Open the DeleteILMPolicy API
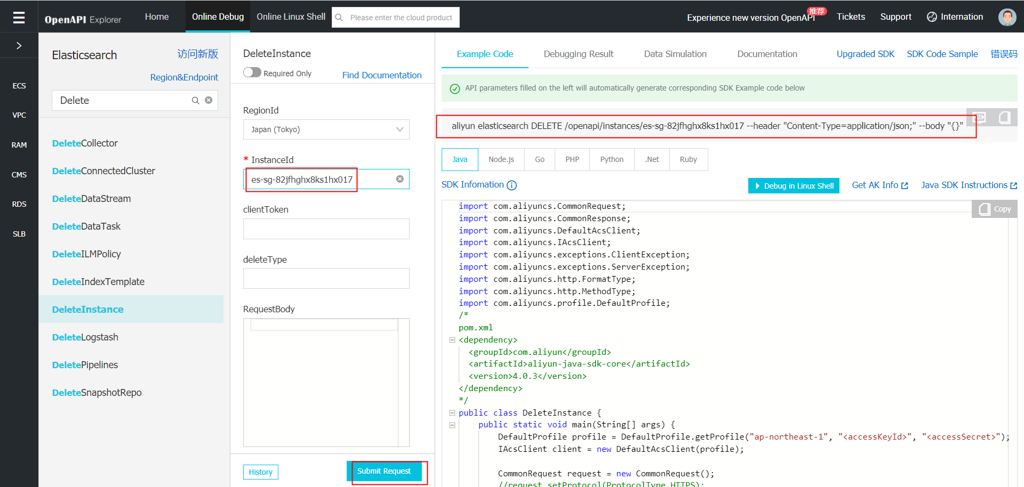 click(x=86, y=254)
